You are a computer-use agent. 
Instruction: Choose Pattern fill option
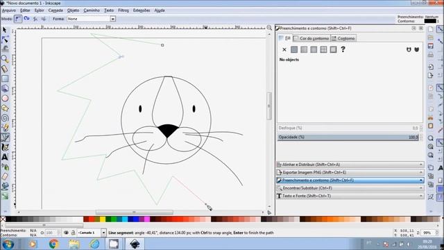coord(323,49)
